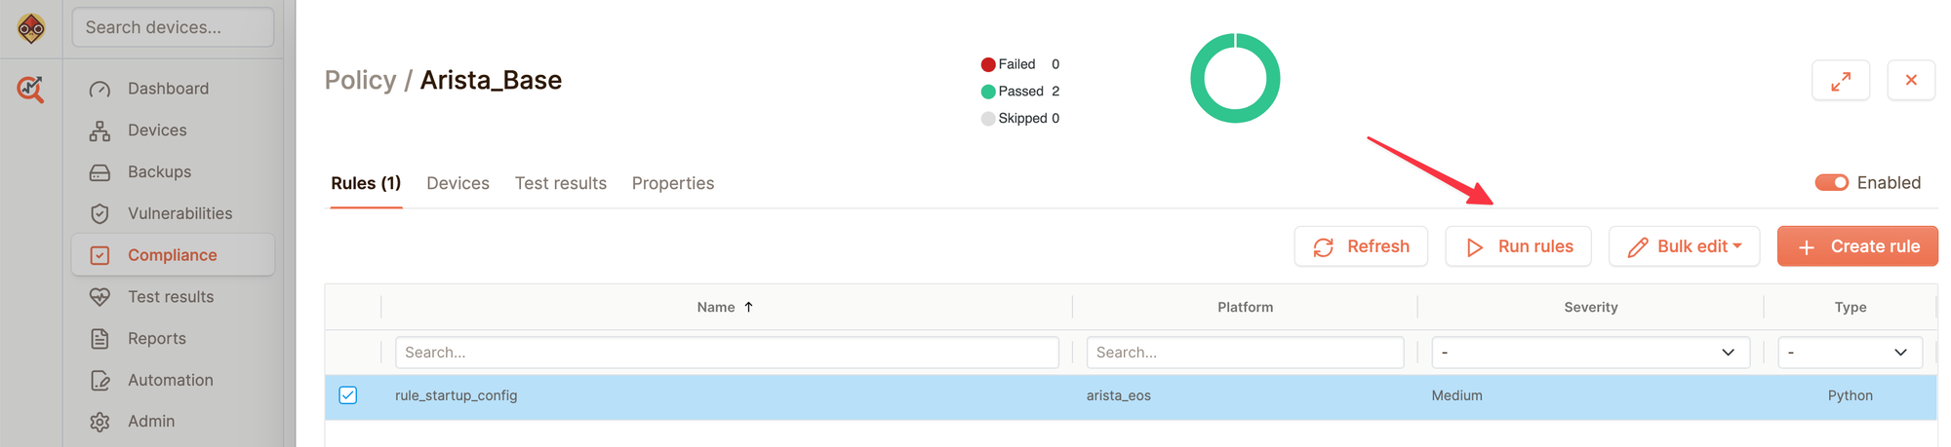Click the Test results heartbeat icon

(100, 297)
